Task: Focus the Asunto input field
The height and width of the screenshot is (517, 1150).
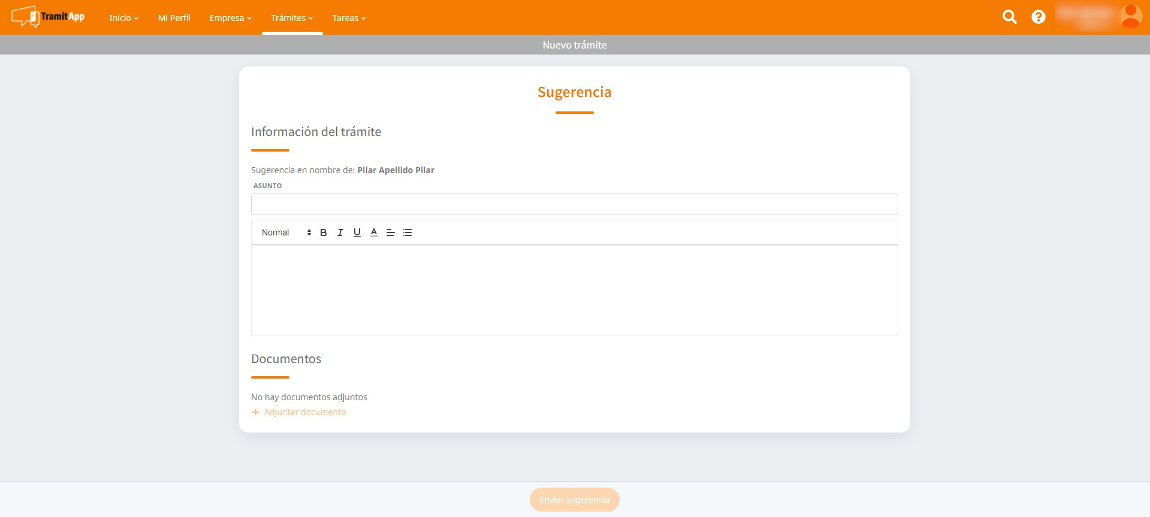Action: coord(574,204)
